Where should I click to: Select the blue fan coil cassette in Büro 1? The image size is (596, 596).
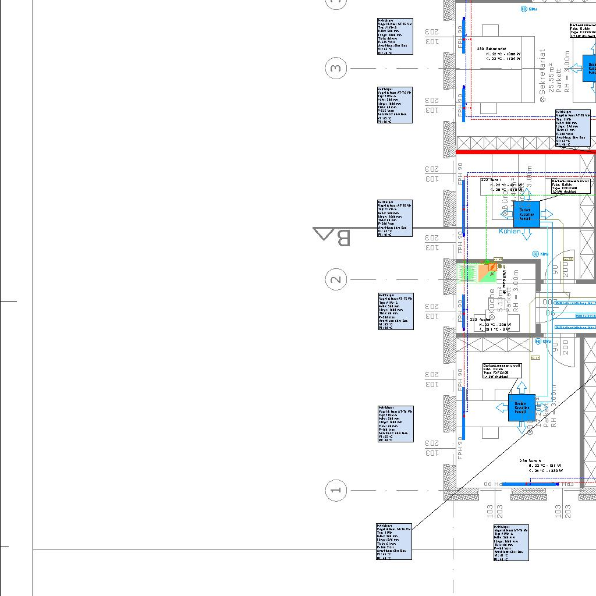(x=526, y=214)
